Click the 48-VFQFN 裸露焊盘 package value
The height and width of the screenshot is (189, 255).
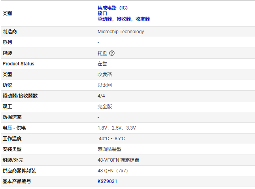(118, 160)
